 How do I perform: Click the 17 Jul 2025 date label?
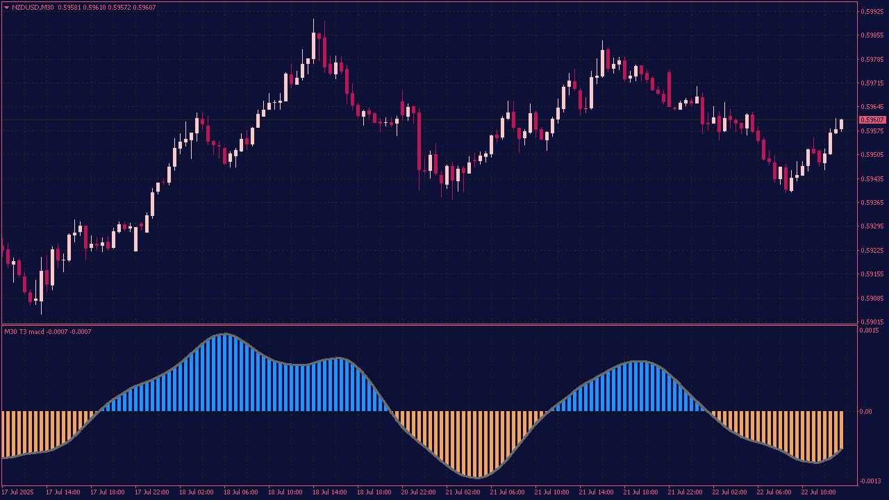pyautogui.click(x=17, y=492)
